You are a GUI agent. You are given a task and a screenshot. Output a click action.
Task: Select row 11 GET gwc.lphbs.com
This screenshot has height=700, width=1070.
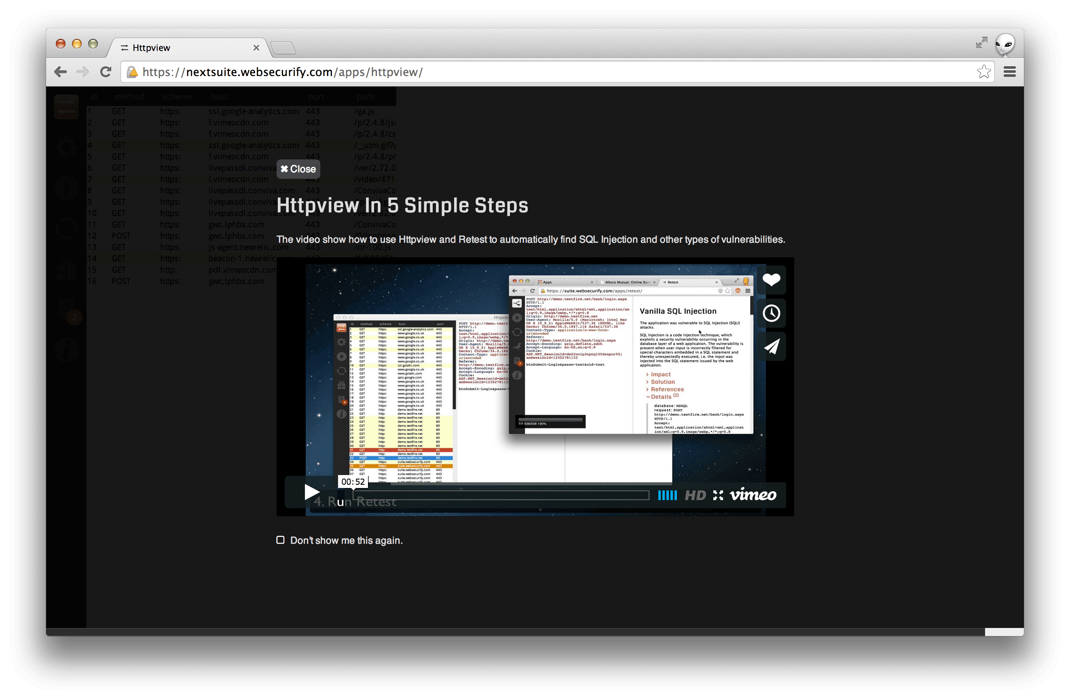(241, 225)
